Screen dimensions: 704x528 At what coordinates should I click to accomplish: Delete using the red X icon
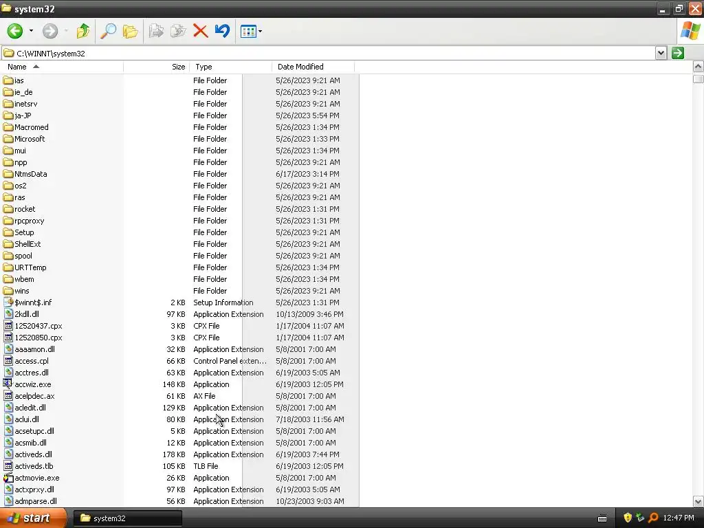point(200,31)
